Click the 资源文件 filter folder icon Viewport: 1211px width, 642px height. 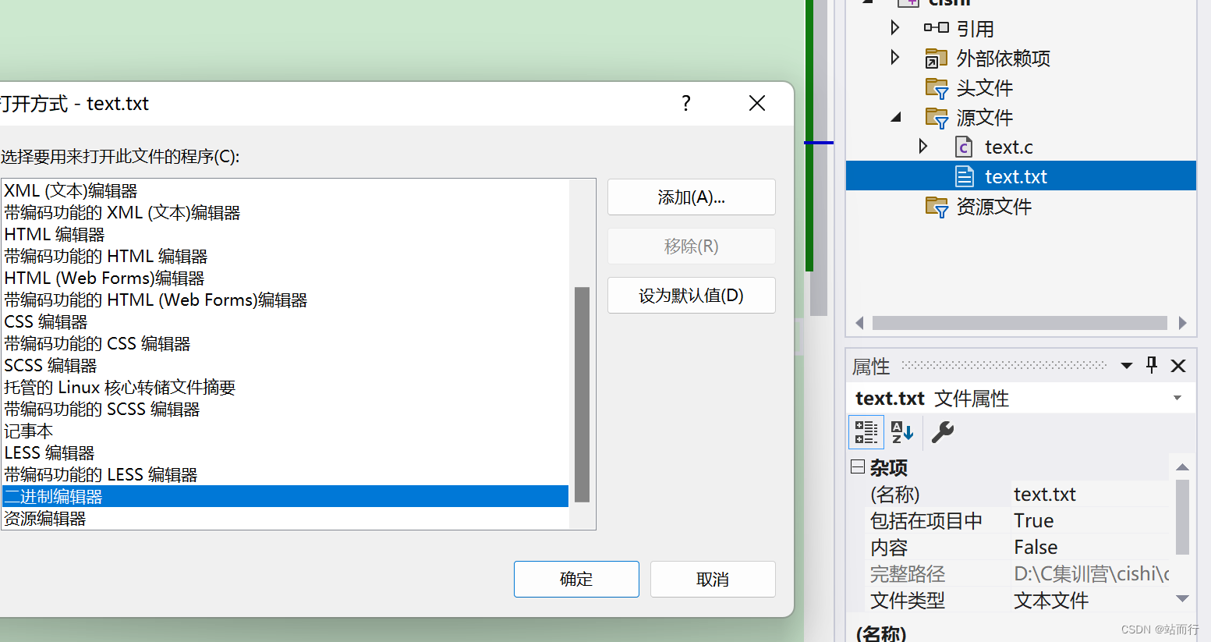click(937, 207)
